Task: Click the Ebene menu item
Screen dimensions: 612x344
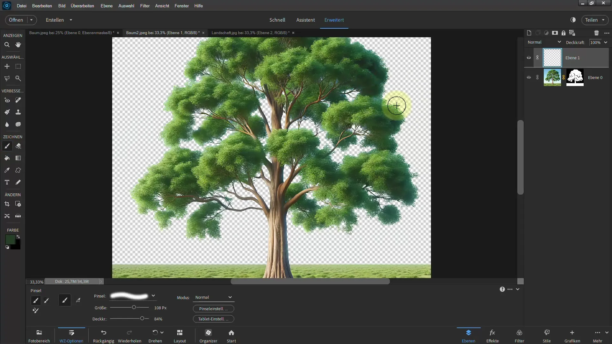Action: (x=107, y=5)
